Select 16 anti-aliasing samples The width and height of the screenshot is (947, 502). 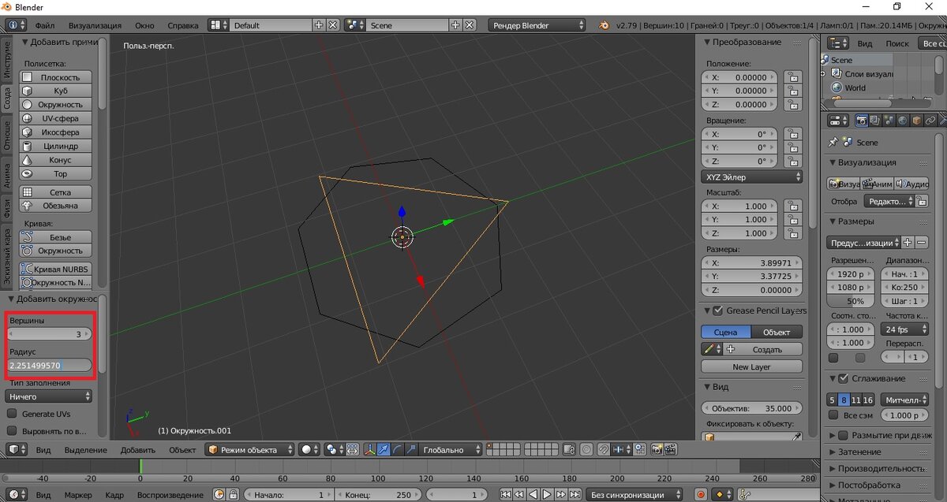(x=868, y=400)
